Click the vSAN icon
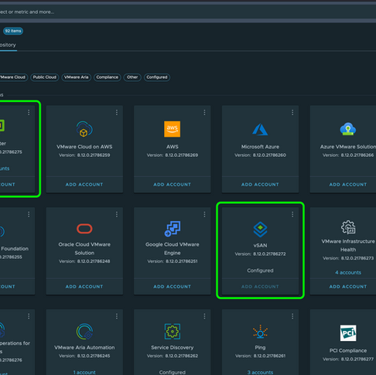The image size is (376, 375). click(260, 229)
